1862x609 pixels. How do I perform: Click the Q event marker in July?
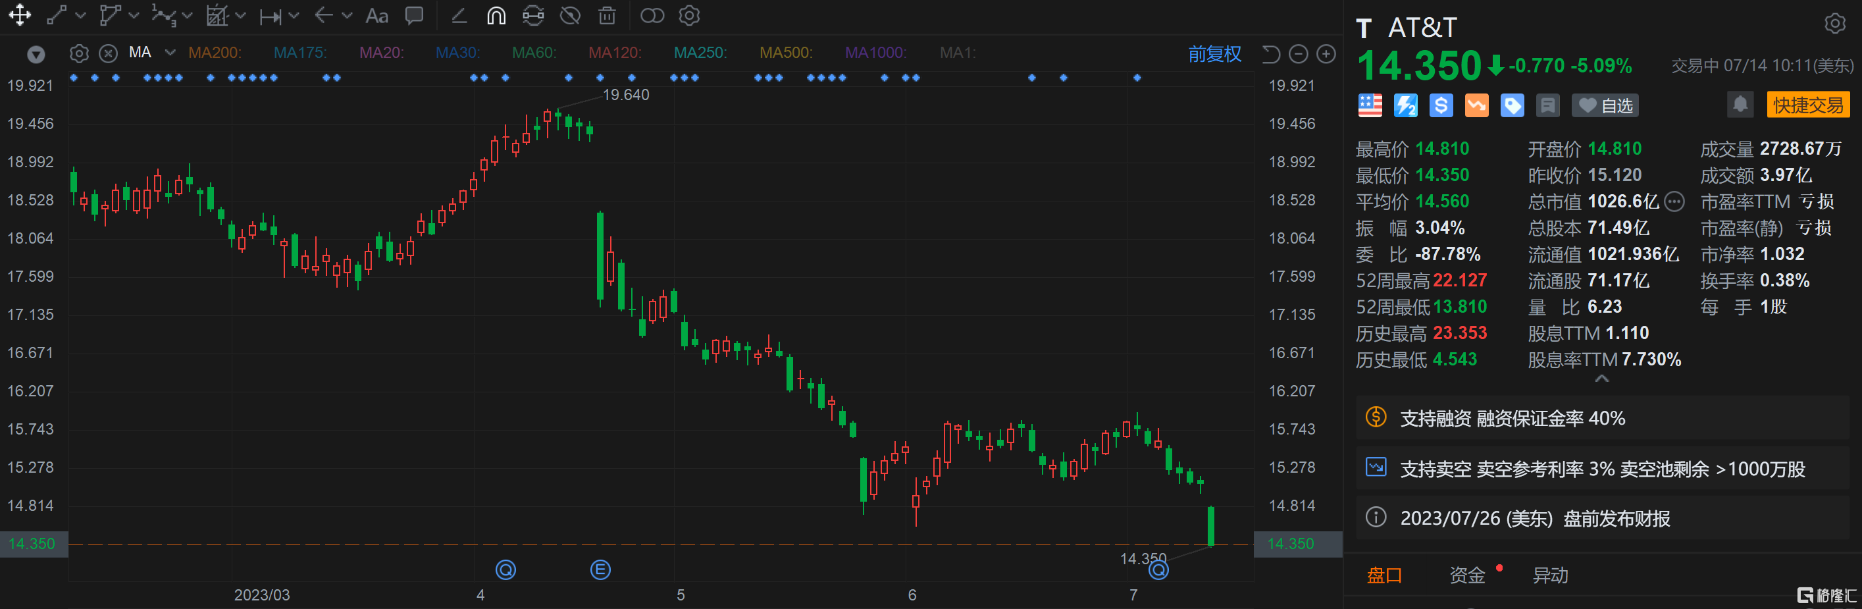[1158, 570]
